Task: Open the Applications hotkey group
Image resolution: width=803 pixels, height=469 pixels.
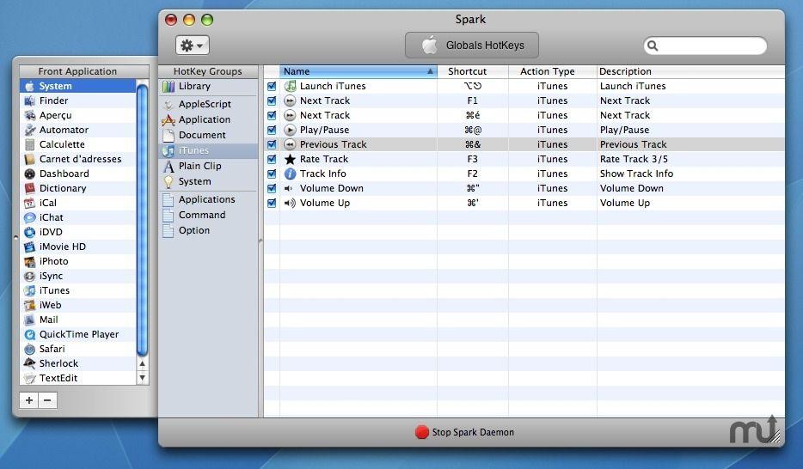Action: [x=208, y=199]
